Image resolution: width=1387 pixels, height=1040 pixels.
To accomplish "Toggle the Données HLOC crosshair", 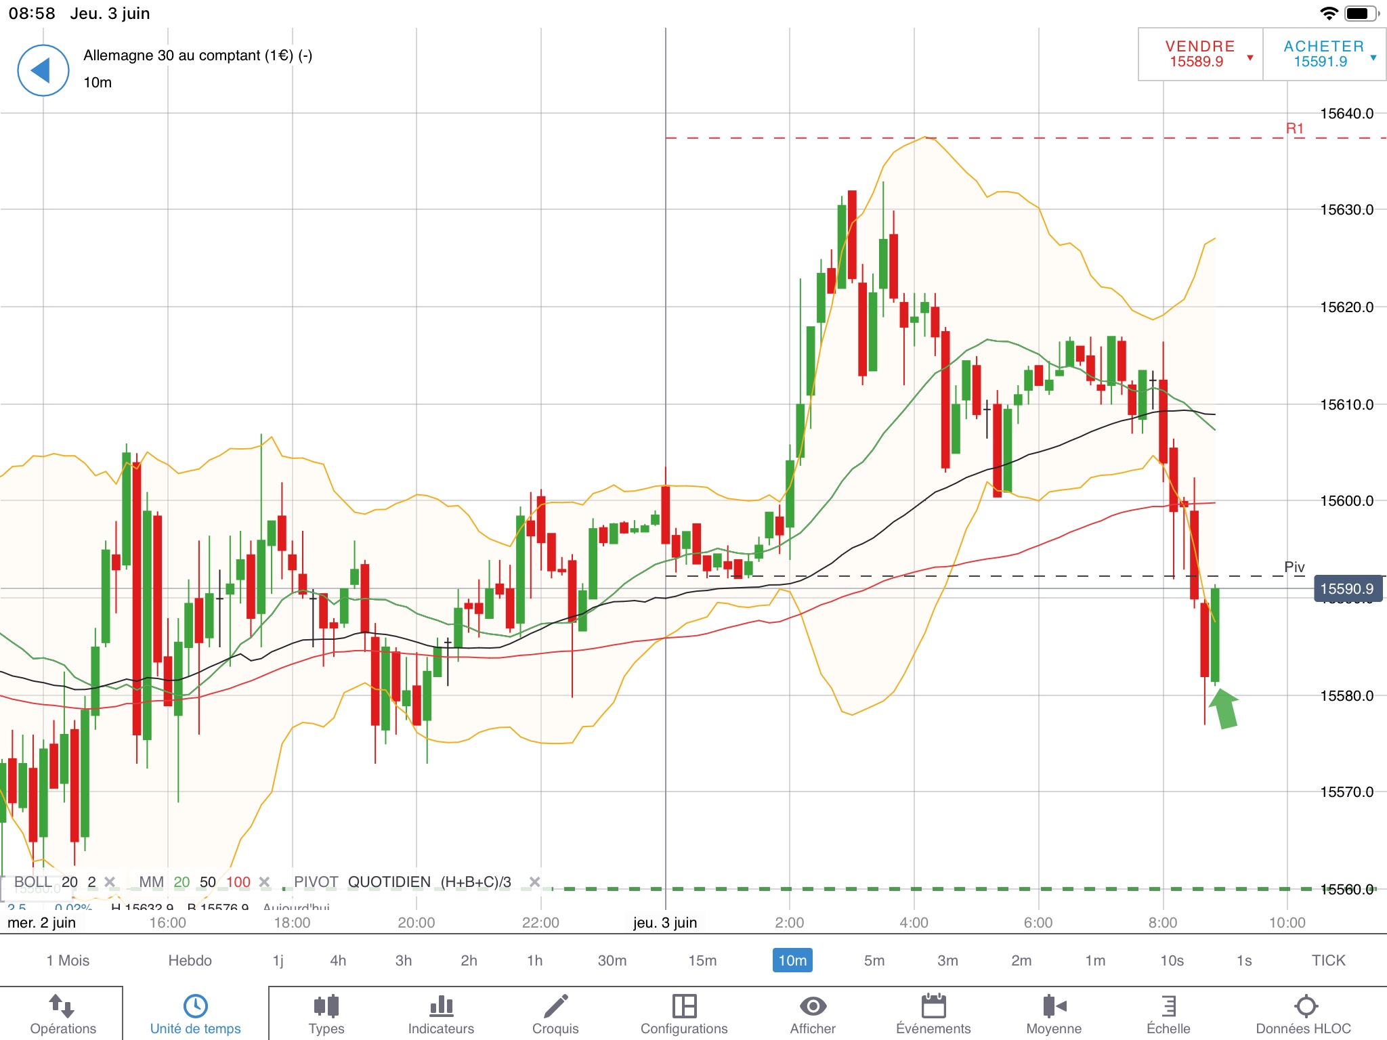I will [1305, 1007].
